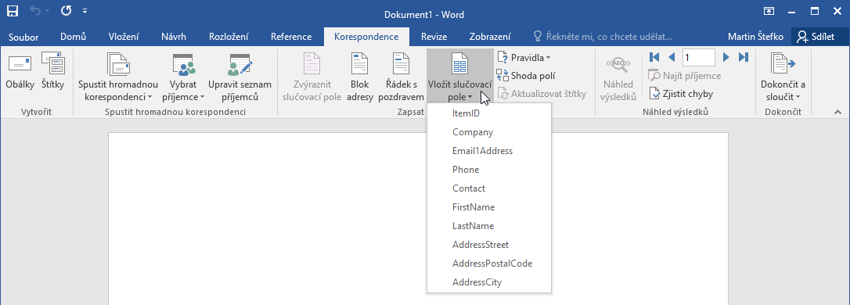The height and width of the screenshot is (305, 850).
Task: Click Zvýraznit slučovací pole
Action: click(312, 77)
